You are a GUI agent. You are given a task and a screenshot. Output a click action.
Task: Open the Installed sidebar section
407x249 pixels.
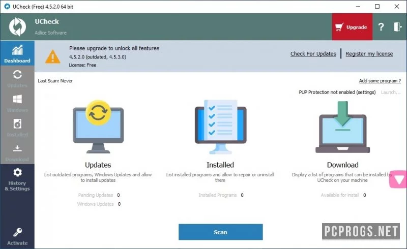[x=17, y=128]
